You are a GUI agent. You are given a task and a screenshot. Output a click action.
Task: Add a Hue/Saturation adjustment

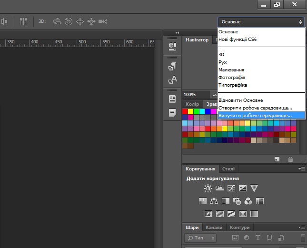tap(203, 201)
